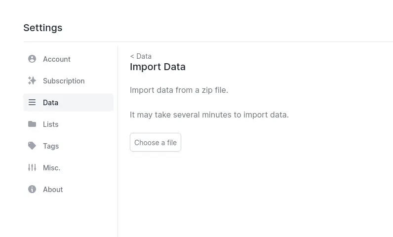Select the Data text in sidebar
The image size is (393, 237).
point(51,103)
